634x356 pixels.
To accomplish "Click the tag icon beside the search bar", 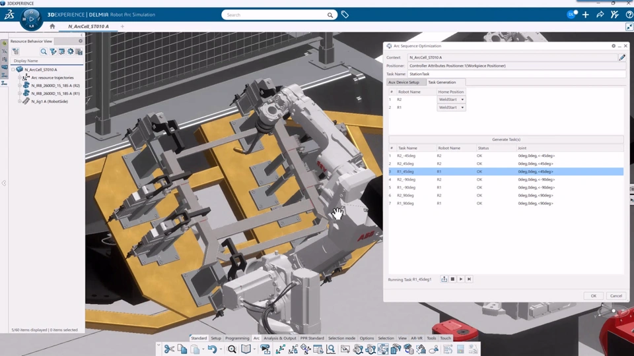I will [345, 15].
